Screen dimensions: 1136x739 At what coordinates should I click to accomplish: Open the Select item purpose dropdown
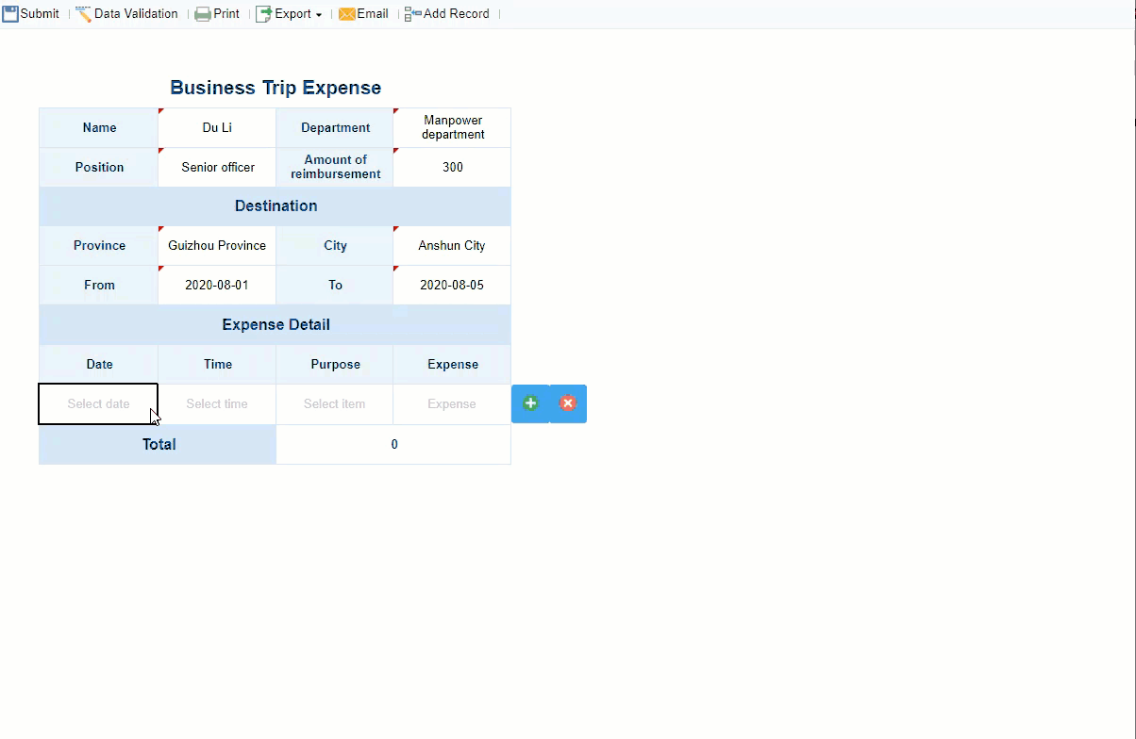[x=334, y=404]
